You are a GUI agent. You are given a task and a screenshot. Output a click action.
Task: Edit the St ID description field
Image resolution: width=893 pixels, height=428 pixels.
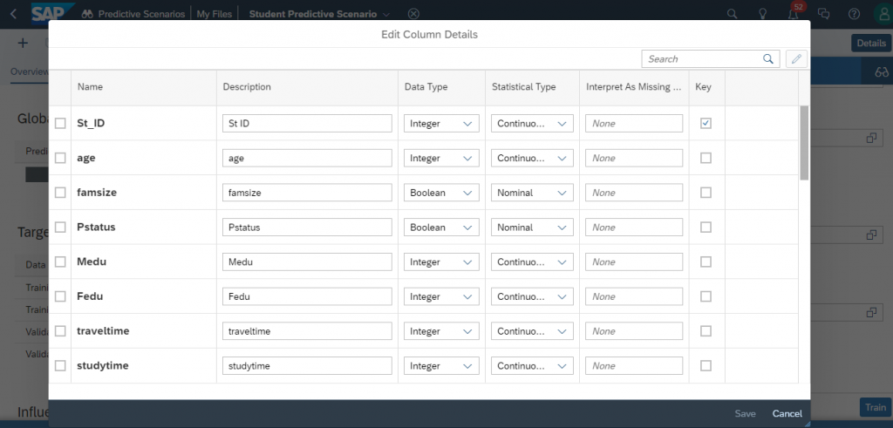[307, 124]
